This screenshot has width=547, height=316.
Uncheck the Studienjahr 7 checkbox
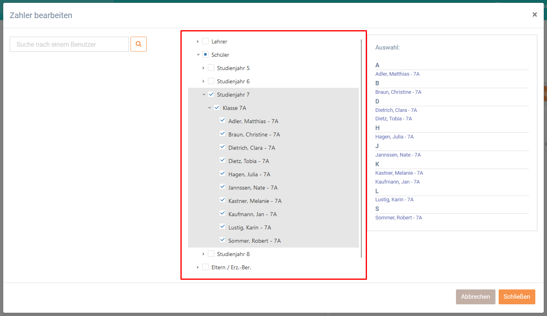tap(211, 94)
